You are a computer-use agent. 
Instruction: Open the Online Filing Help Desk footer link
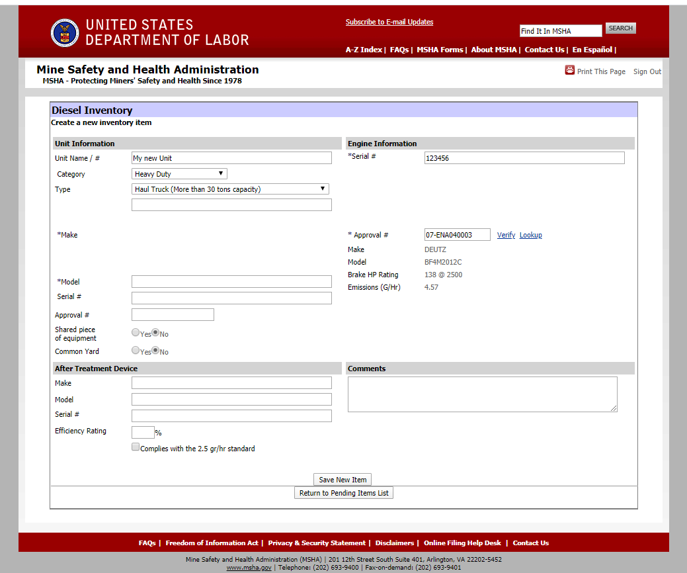[462, 543]
